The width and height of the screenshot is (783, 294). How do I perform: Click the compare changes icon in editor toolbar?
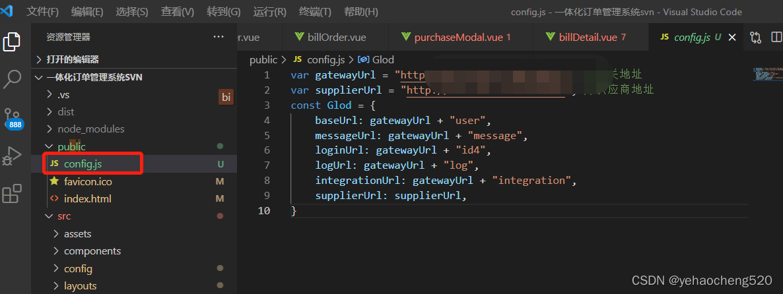pyautogui.click(x=755, y=38)
